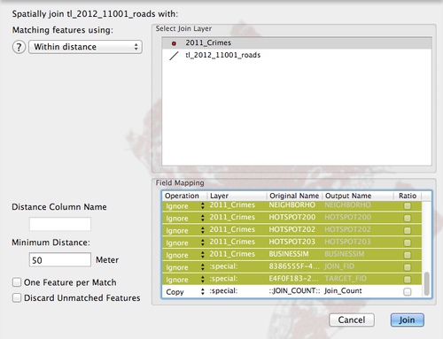This screenshot has height=339, width=443.
Task: Enable One Feature per Match
Action: coord(17,282)
